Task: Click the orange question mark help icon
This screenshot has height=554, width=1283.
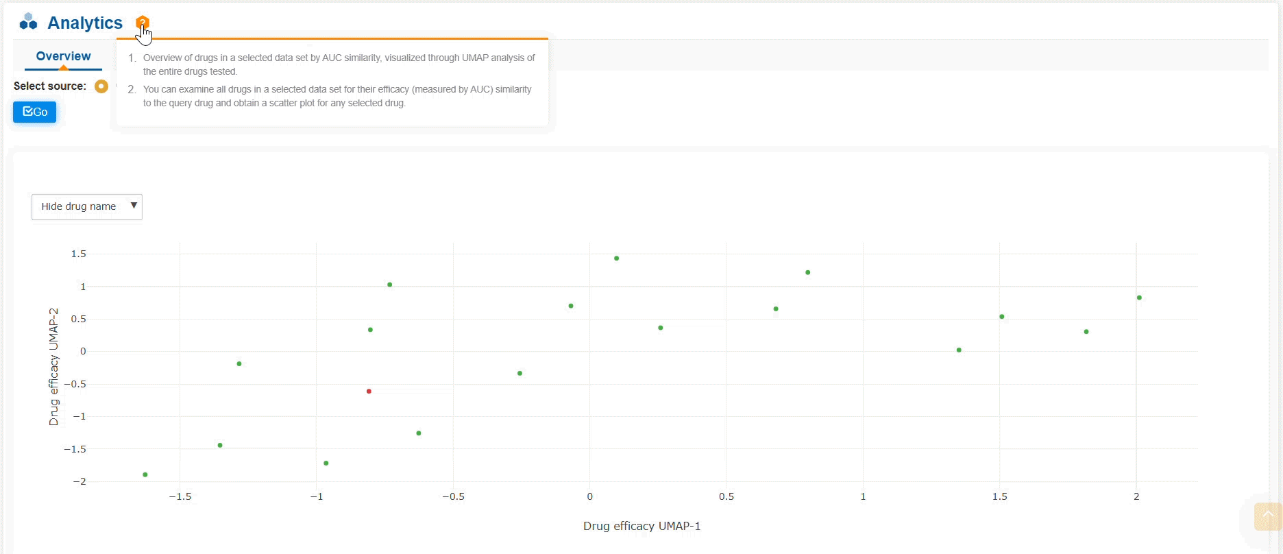Action: [x=142, y=22]
